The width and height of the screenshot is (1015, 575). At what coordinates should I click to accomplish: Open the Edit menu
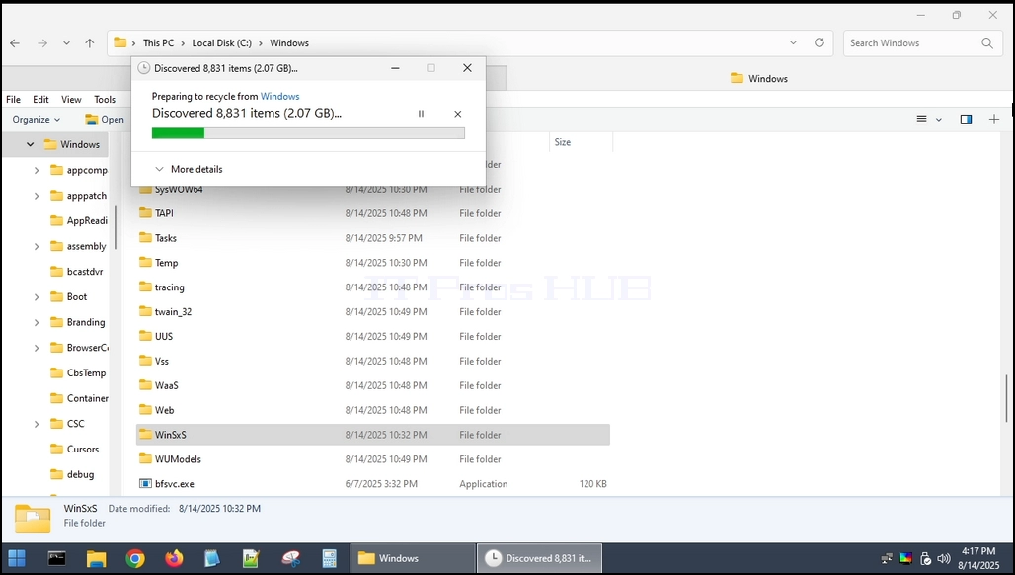click(x=40, y=99)
